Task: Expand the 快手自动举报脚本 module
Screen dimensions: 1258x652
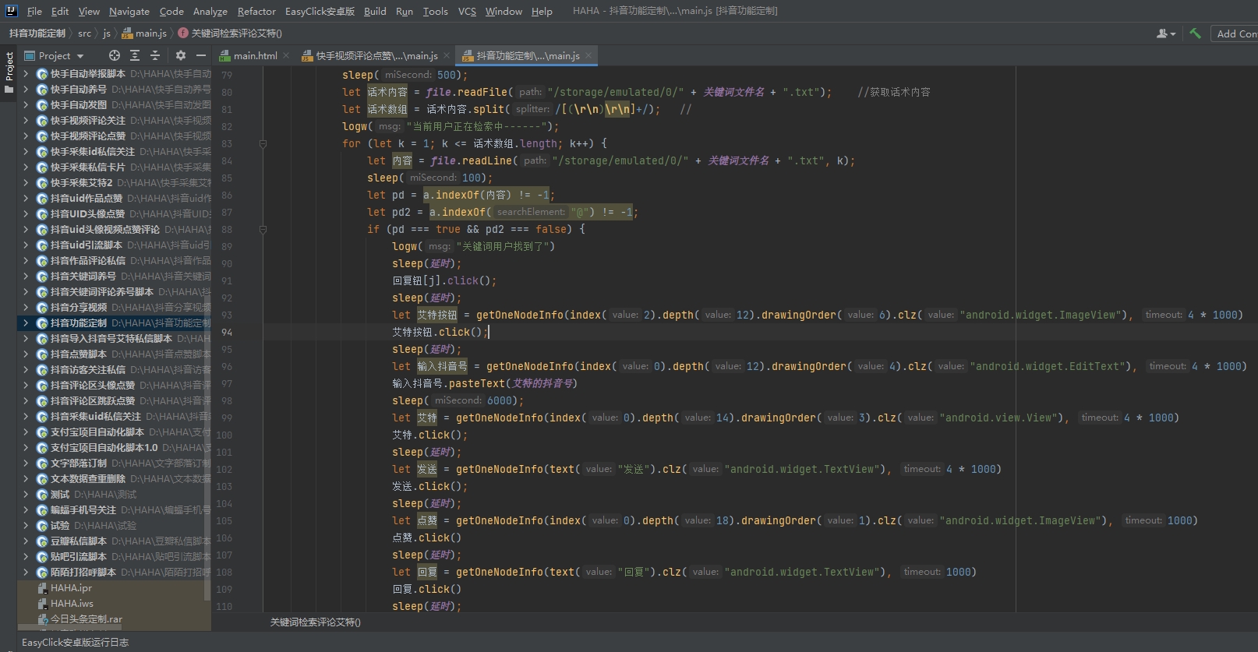Action: tap(25, 74)
